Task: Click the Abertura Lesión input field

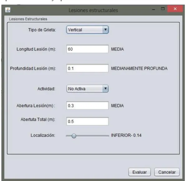Action: [x=88, y=105]
